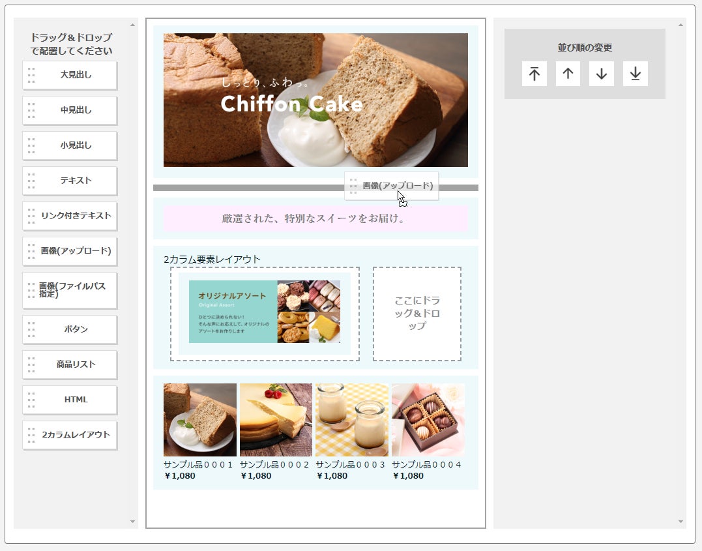Select the 商品リスト block

point(70,365)
